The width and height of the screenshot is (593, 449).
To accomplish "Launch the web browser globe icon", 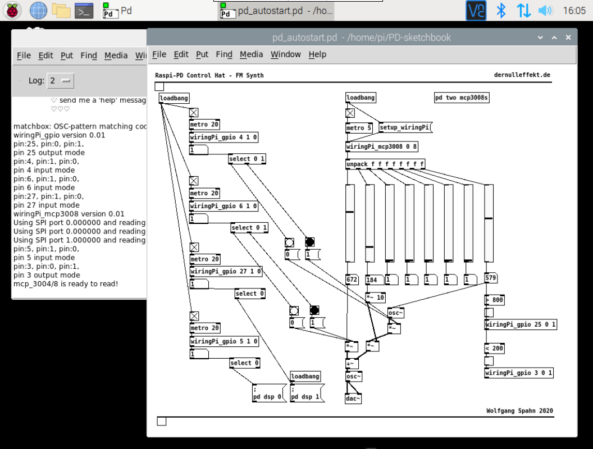I will click(x=38, y=10).
